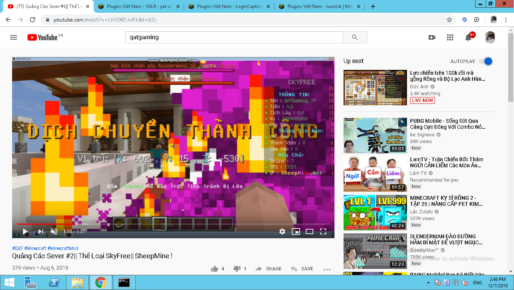This screenshot has height=290, width=514.
Task: Close the LoginCaptcha tab
Action: 268,6
